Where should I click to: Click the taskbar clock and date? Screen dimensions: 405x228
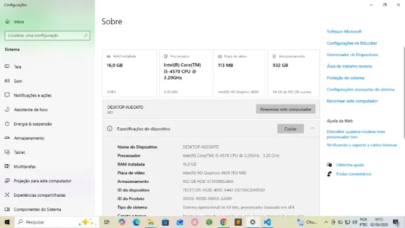[379, 222]
